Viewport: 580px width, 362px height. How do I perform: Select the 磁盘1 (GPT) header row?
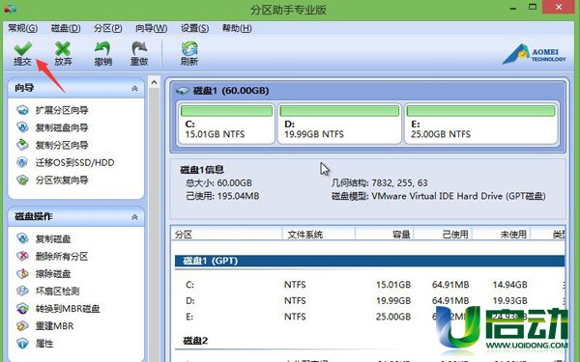369,261
